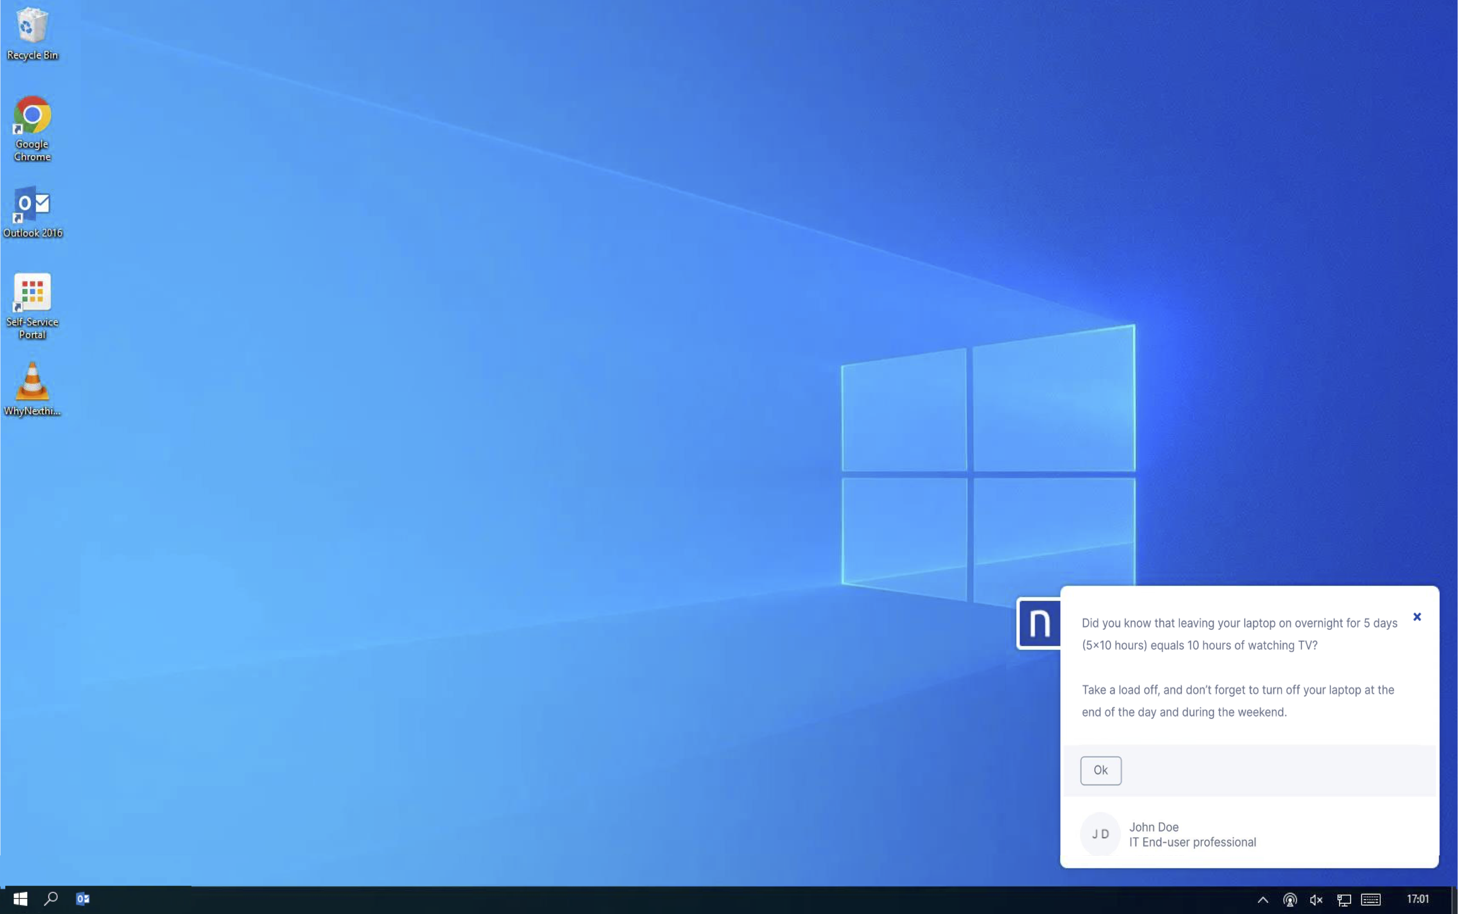
Task: Click the Show desktop sliver
Action: [x=1454, y=899]
